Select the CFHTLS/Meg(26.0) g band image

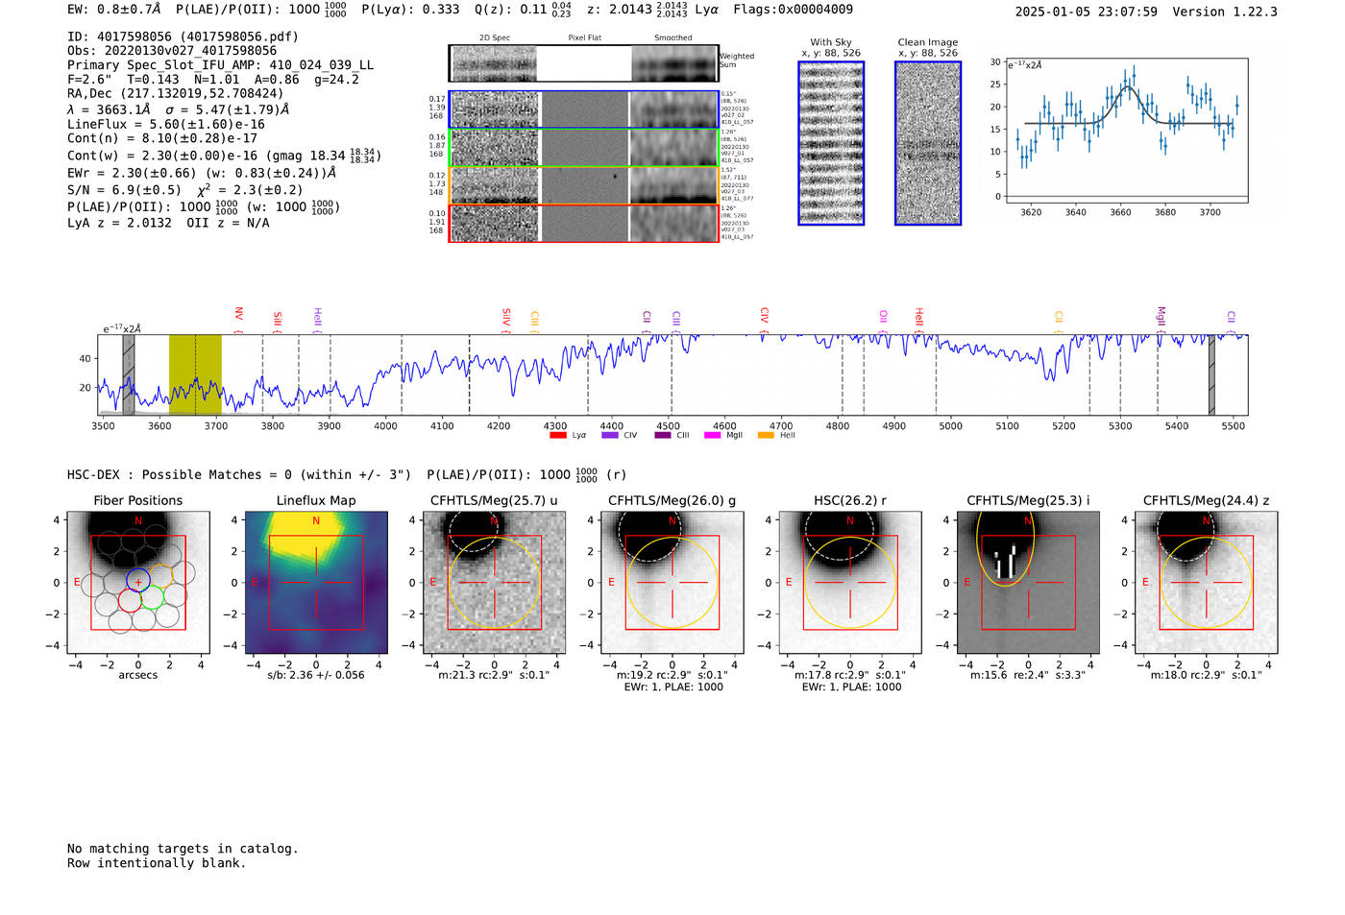(672, 582)
